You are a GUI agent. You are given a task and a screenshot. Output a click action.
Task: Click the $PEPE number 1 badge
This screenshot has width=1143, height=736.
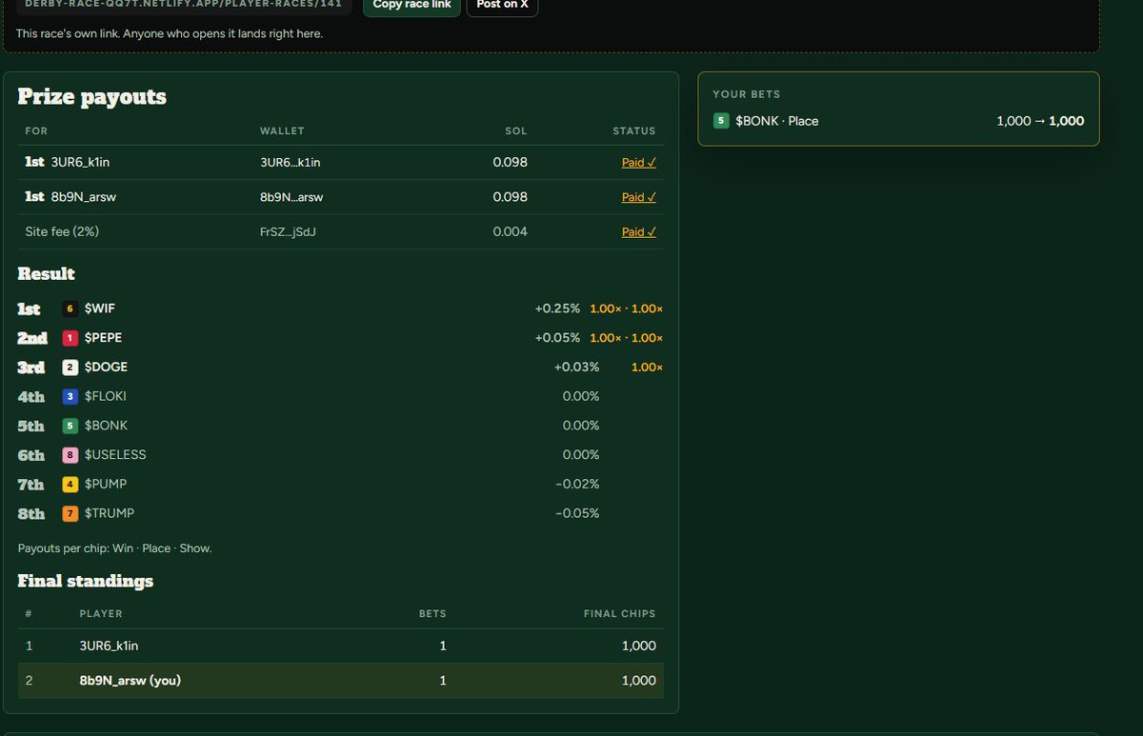click(70, 338)
